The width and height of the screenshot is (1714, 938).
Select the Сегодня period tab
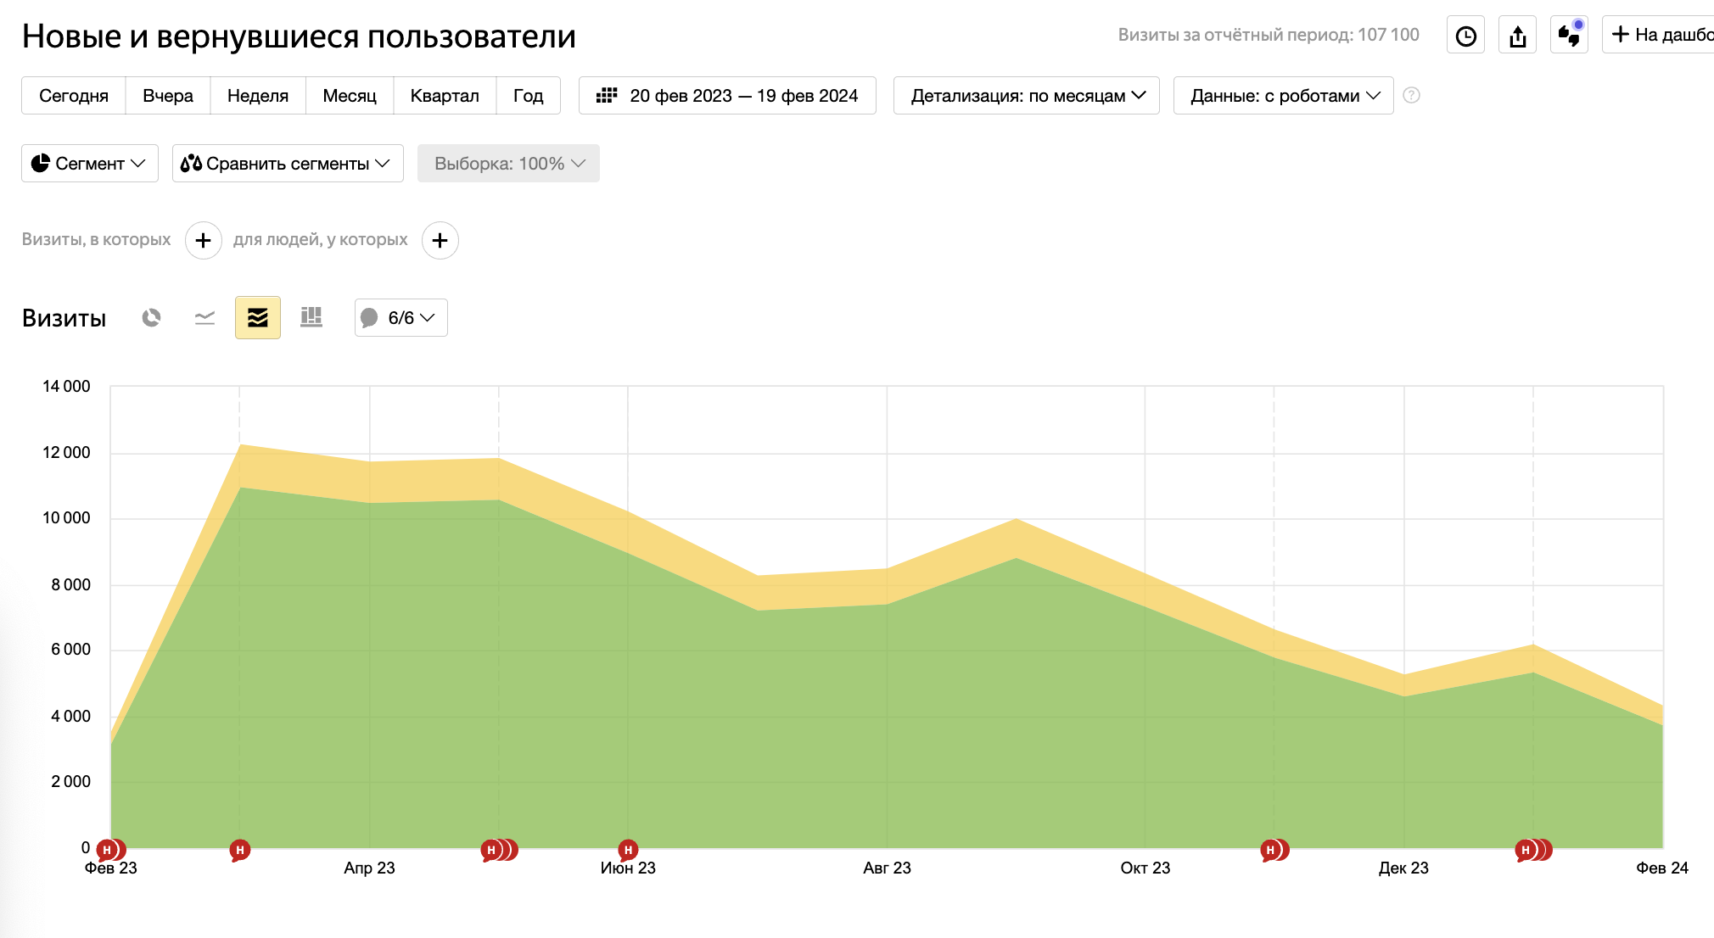tap(74, 95)
